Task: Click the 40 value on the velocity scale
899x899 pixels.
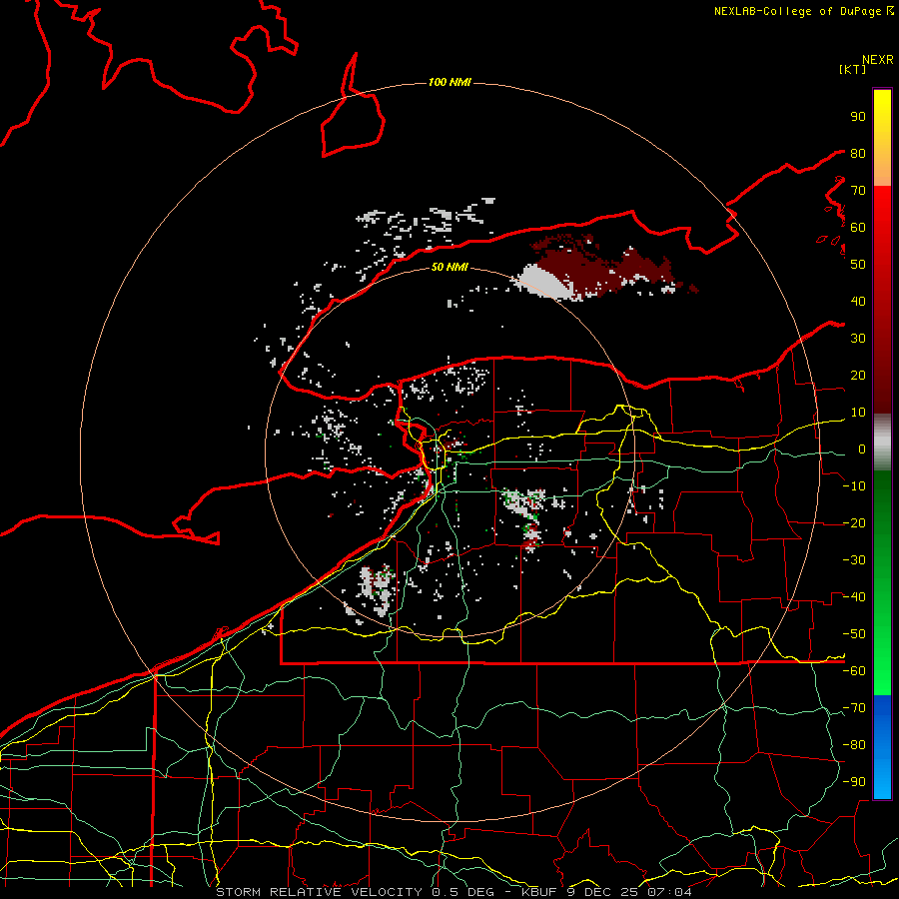Action: (x=858, y=301)
